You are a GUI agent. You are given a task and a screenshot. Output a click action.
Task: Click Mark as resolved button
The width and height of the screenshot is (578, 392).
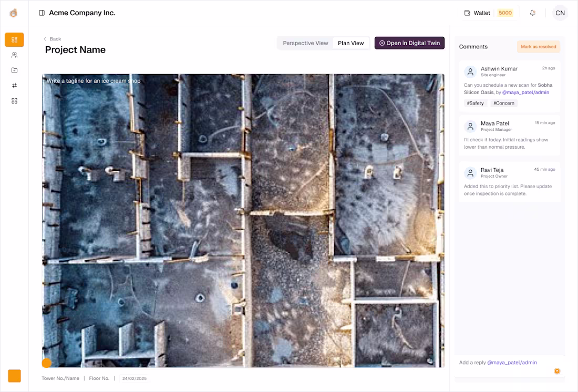click(538, 47)
